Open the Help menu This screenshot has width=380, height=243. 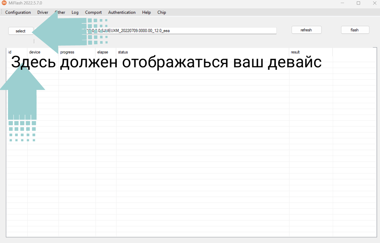[x=146, y=12]
